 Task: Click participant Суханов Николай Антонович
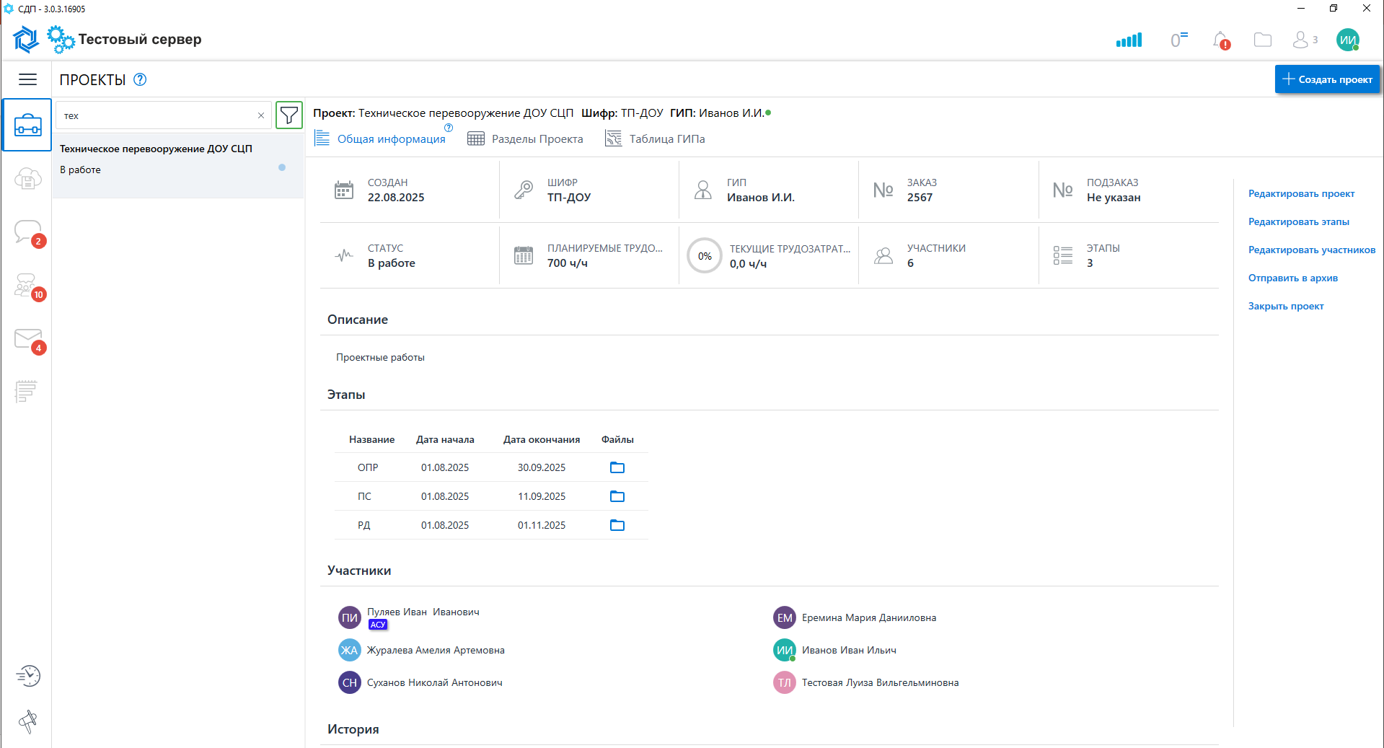[434, 682]
